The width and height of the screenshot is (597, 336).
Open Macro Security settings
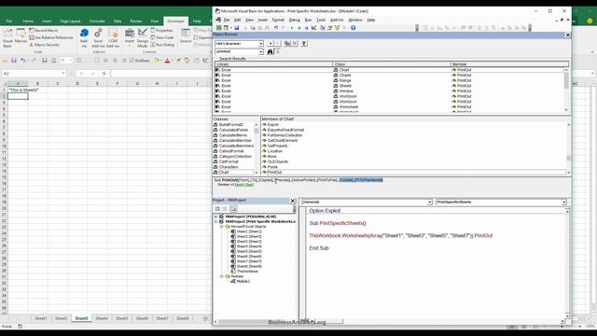[44, 45]
